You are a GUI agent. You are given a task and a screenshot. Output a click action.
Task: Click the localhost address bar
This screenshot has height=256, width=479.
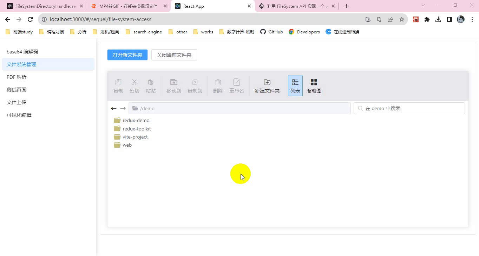point(223,19)
